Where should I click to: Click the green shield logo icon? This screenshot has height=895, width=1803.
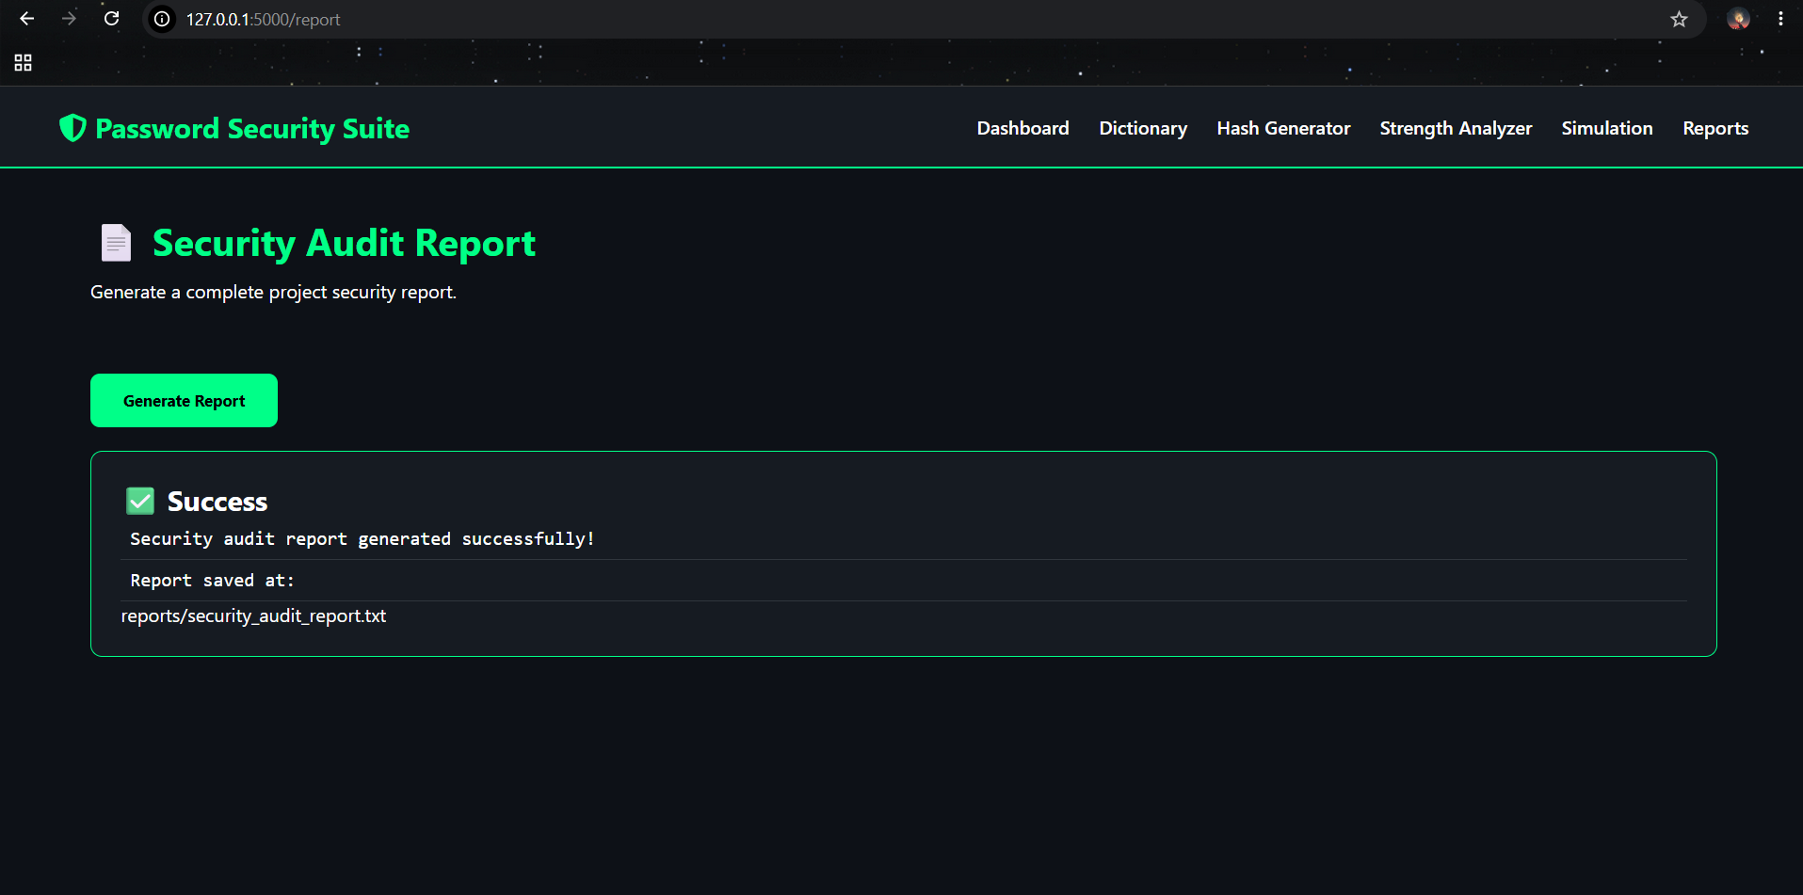(72, 128)
